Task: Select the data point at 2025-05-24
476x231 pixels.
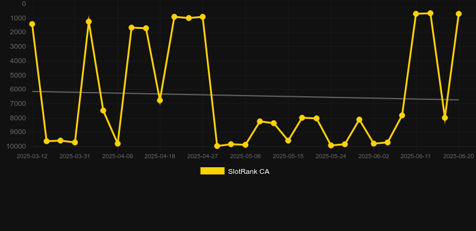Action: coord(331,146)
